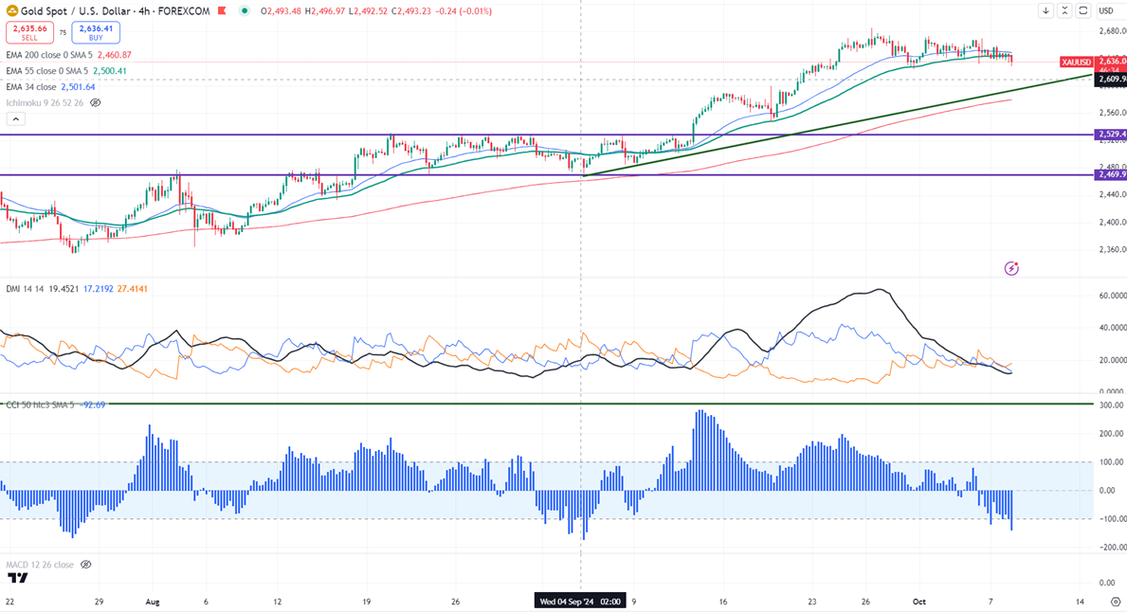Viewport: 1127px width, 612px height.
Task: Click the SELL 2,635.66 button
Action: 29,32
